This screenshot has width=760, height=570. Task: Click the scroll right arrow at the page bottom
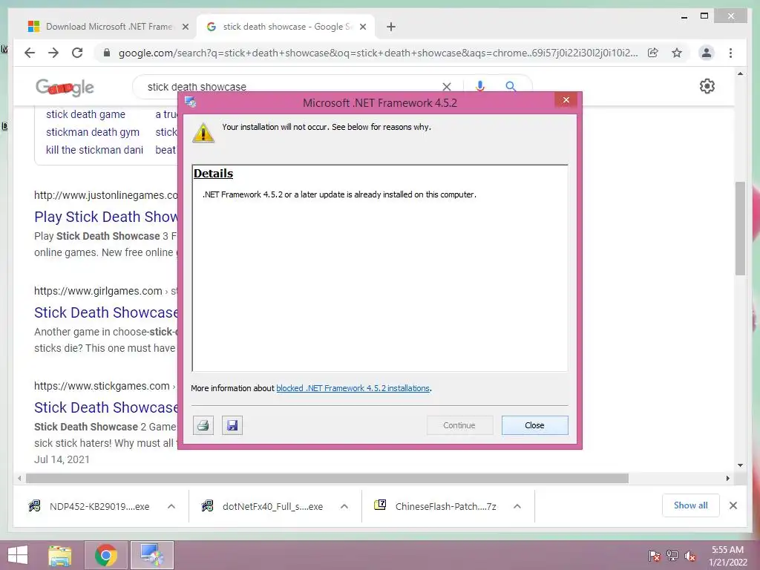pyautogui.click(x=728, y=479)
